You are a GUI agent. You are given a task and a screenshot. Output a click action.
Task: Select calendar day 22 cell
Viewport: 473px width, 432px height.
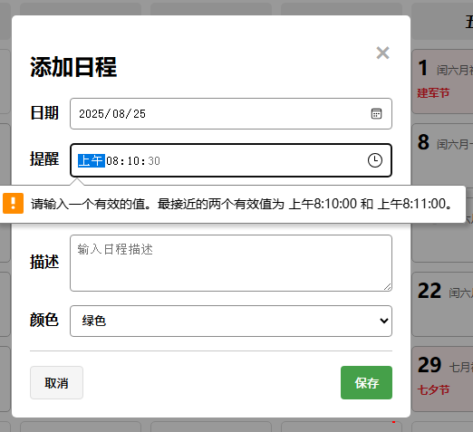tap(442, 304)
